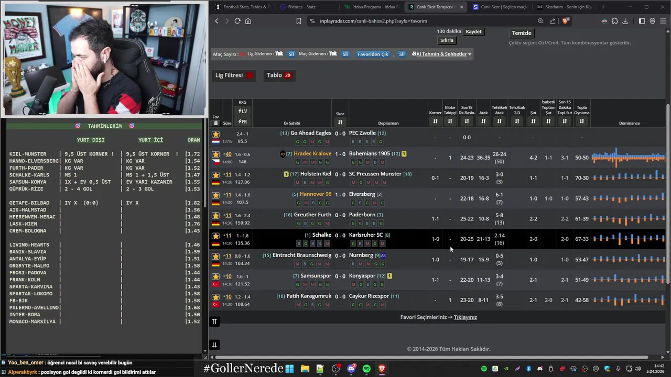Switch to Football Stats, Tables tab

tap(242, 7)
